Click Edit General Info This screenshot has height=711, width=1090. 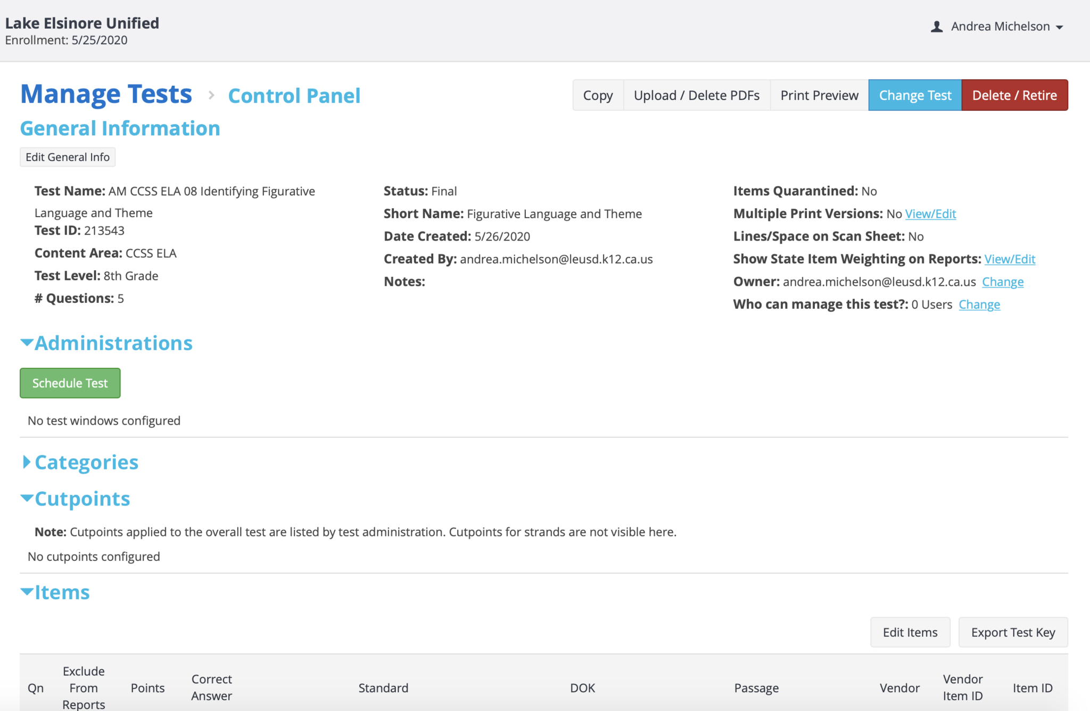tap(68, 157)
